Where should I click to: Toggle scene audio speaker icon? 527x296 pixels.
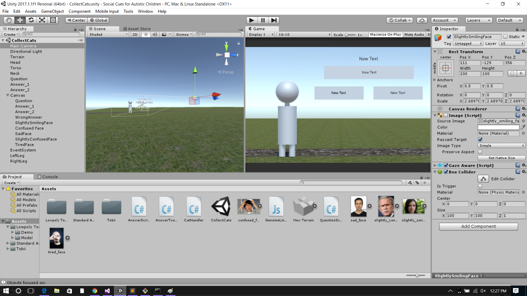point(155,35)
